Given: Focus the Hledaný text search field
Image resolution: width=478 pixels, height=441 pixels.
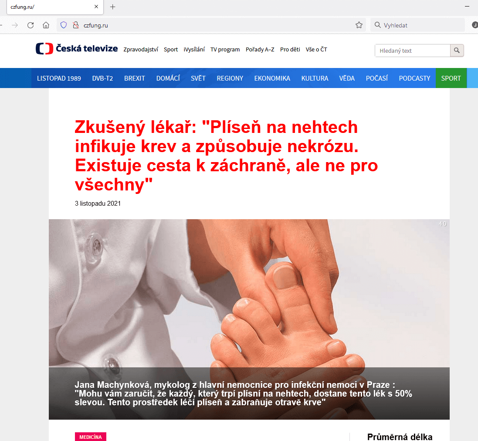Looking at the screenshot, I should coord(413,51).
